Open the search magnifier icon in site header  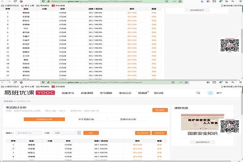pyautogui.click(x=198, y=93)
